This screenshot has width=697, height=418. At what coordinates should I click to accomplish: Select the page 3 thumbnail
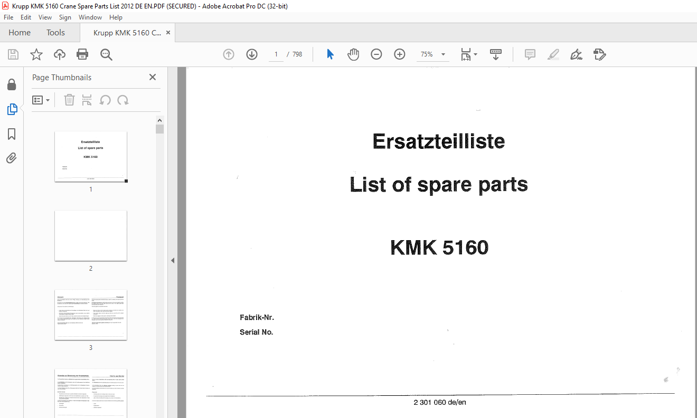click(91, 315)
